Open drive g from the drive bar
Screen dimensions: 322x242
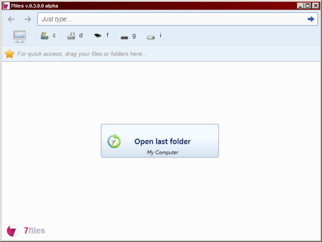pyautogui.click(x=128, y=37)
